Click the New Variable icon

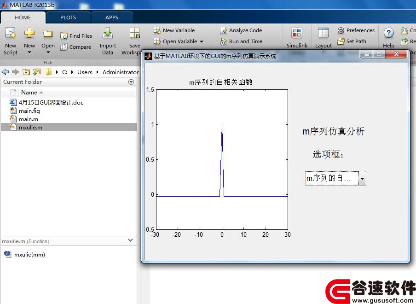(157, 30)
